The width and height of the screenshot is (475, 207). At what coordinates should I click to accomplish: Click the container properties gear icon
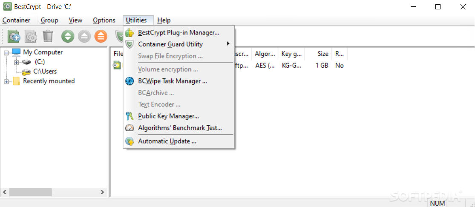(x=31, y=36)
